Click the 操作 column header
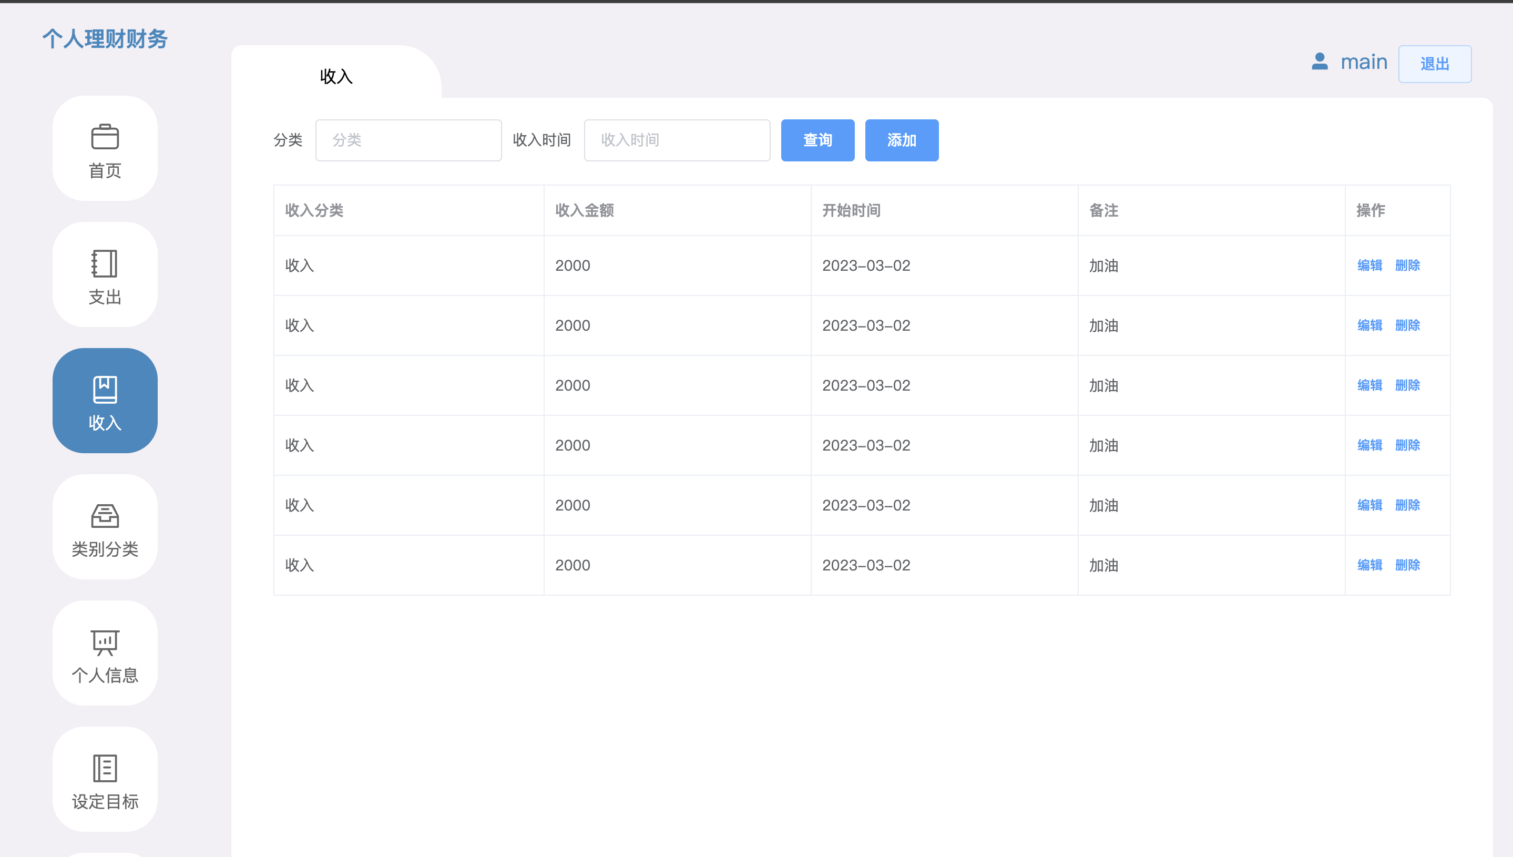 pyautogui.click(x=1371, y=210)
